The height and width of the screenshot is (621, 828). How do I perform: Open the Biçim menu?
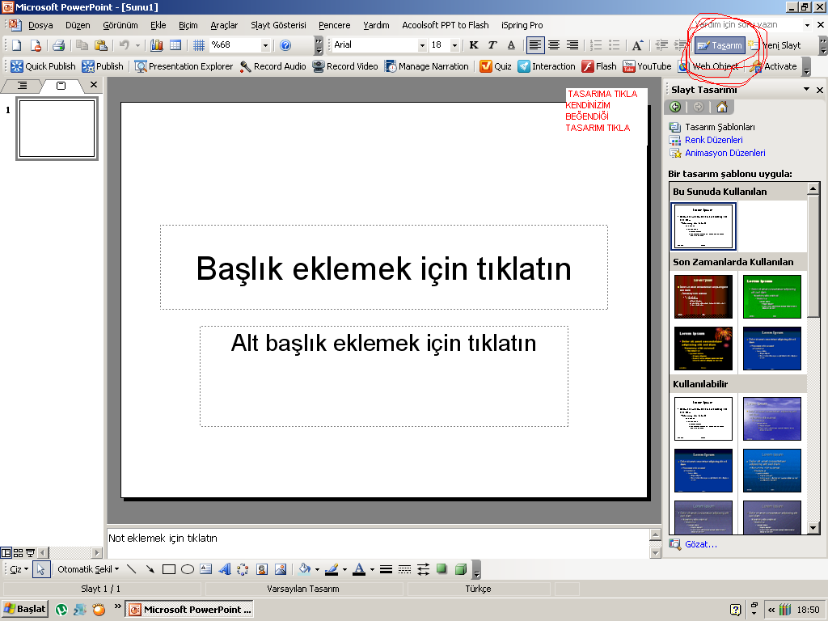[188, 25]
